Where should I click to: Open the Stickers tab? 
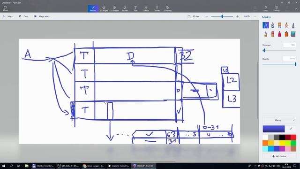coord(125,8)
